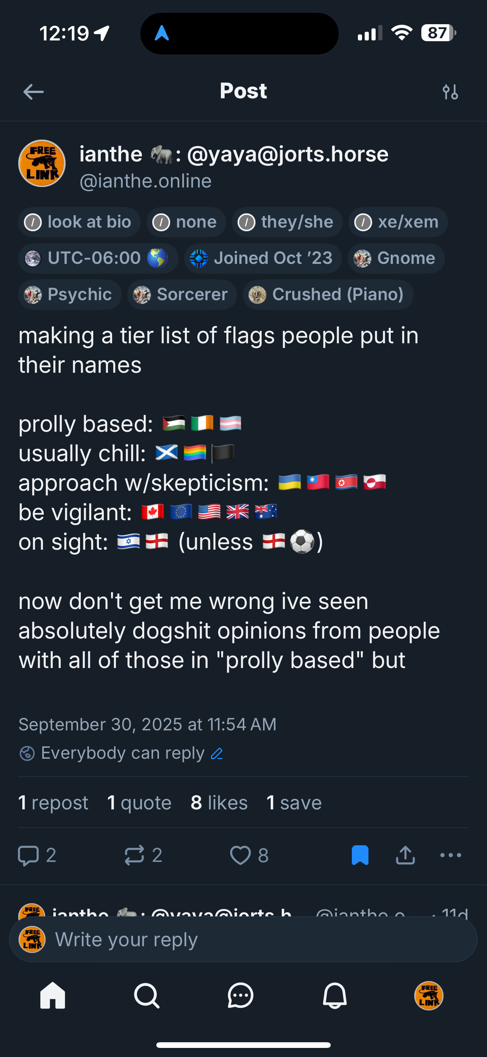
Task: Tap the reply speech bubble icon
Action: [29, 856]
